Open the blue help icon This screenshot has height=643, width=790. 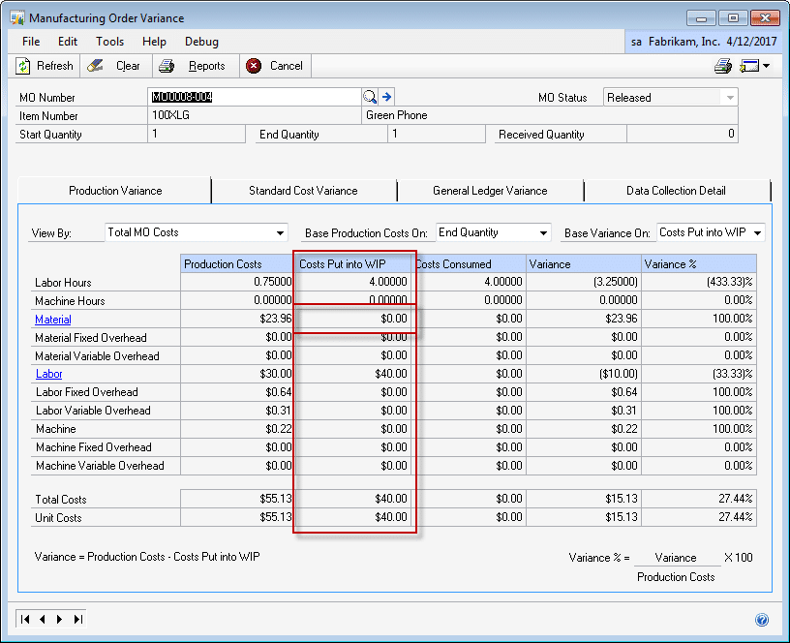pos(762,620)
